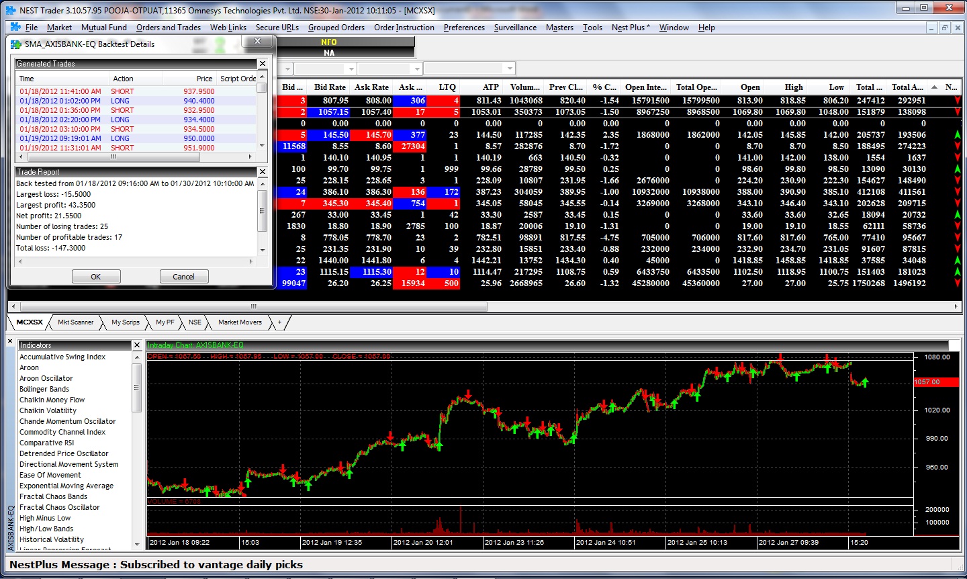
Task: Select the LONG trade at 950.0000
Action: pyautogui.click(x=136, y=138)
